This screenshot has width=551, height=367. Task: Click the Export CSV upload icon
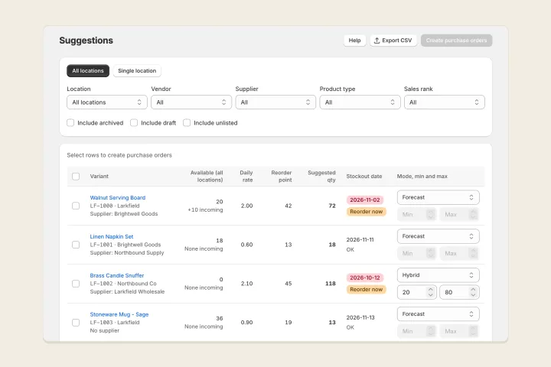pyautogui.click(x=377, y=41)
